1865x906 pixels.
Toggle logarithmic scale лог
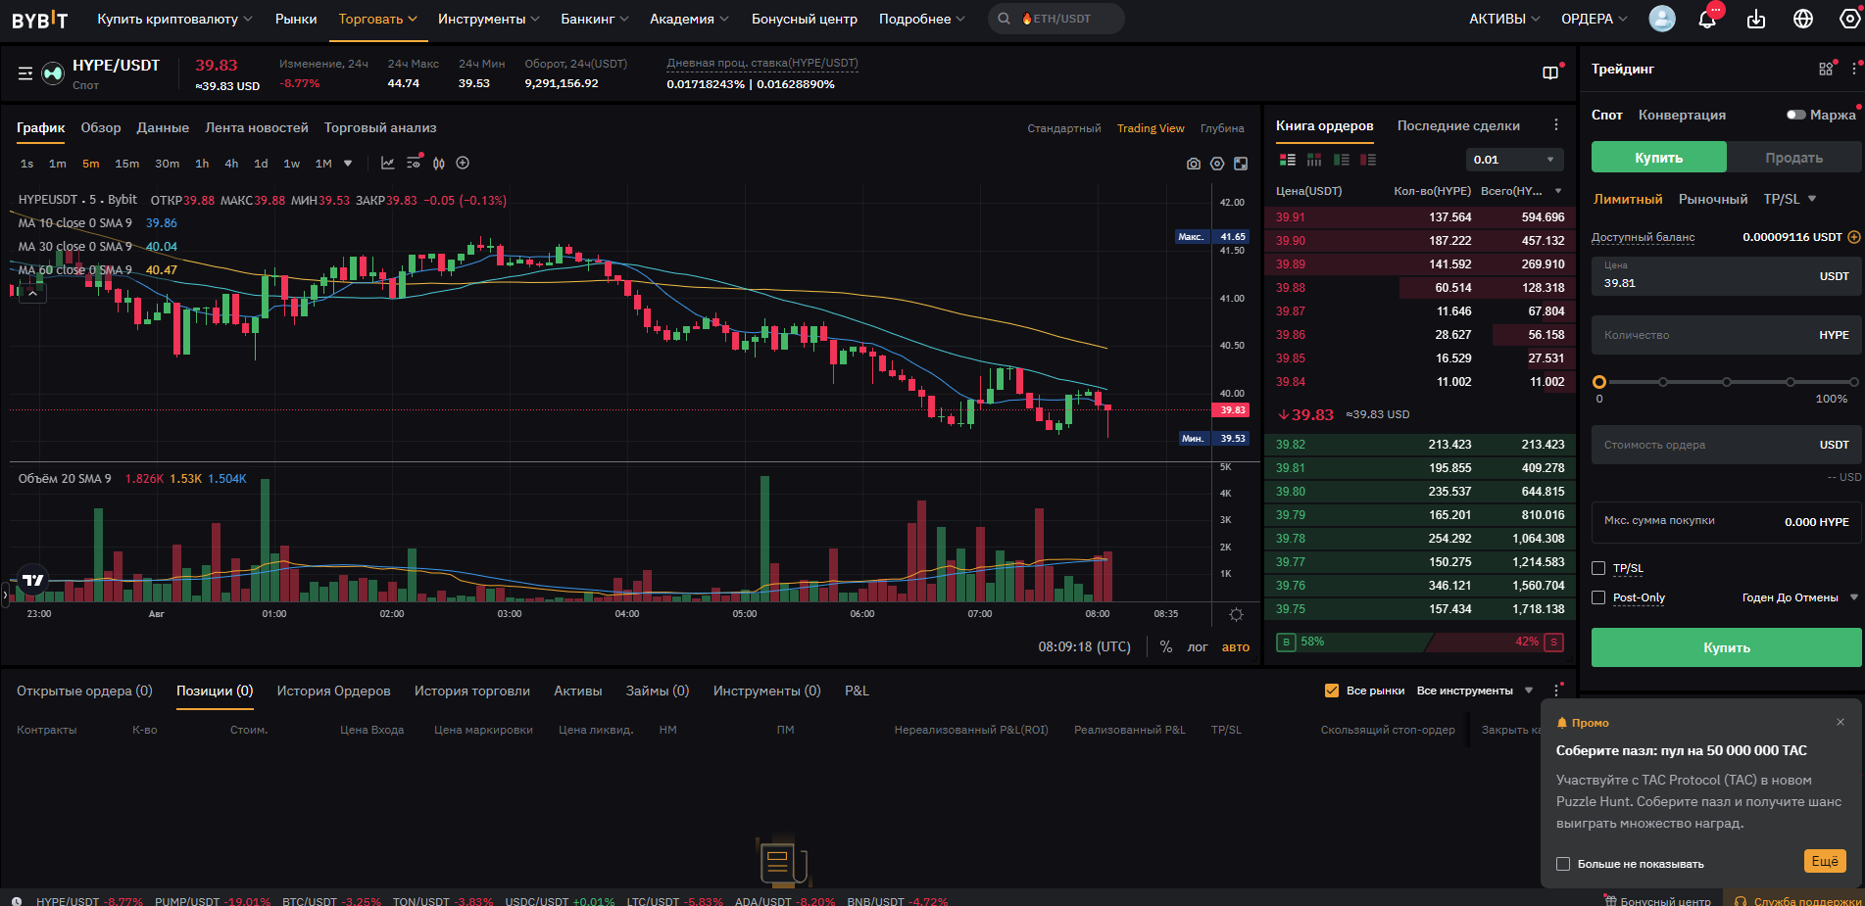point(1198,647)
